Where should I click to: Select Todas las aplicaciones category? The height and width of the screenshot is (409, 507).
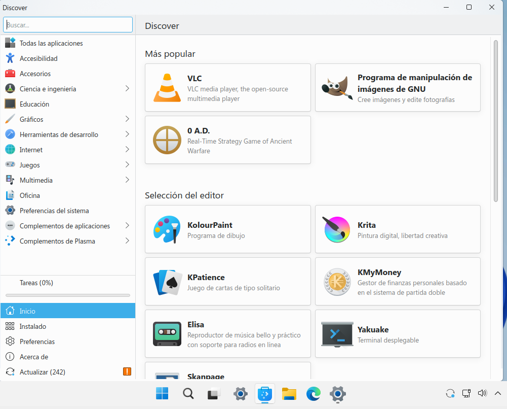[x=51, y=43]
